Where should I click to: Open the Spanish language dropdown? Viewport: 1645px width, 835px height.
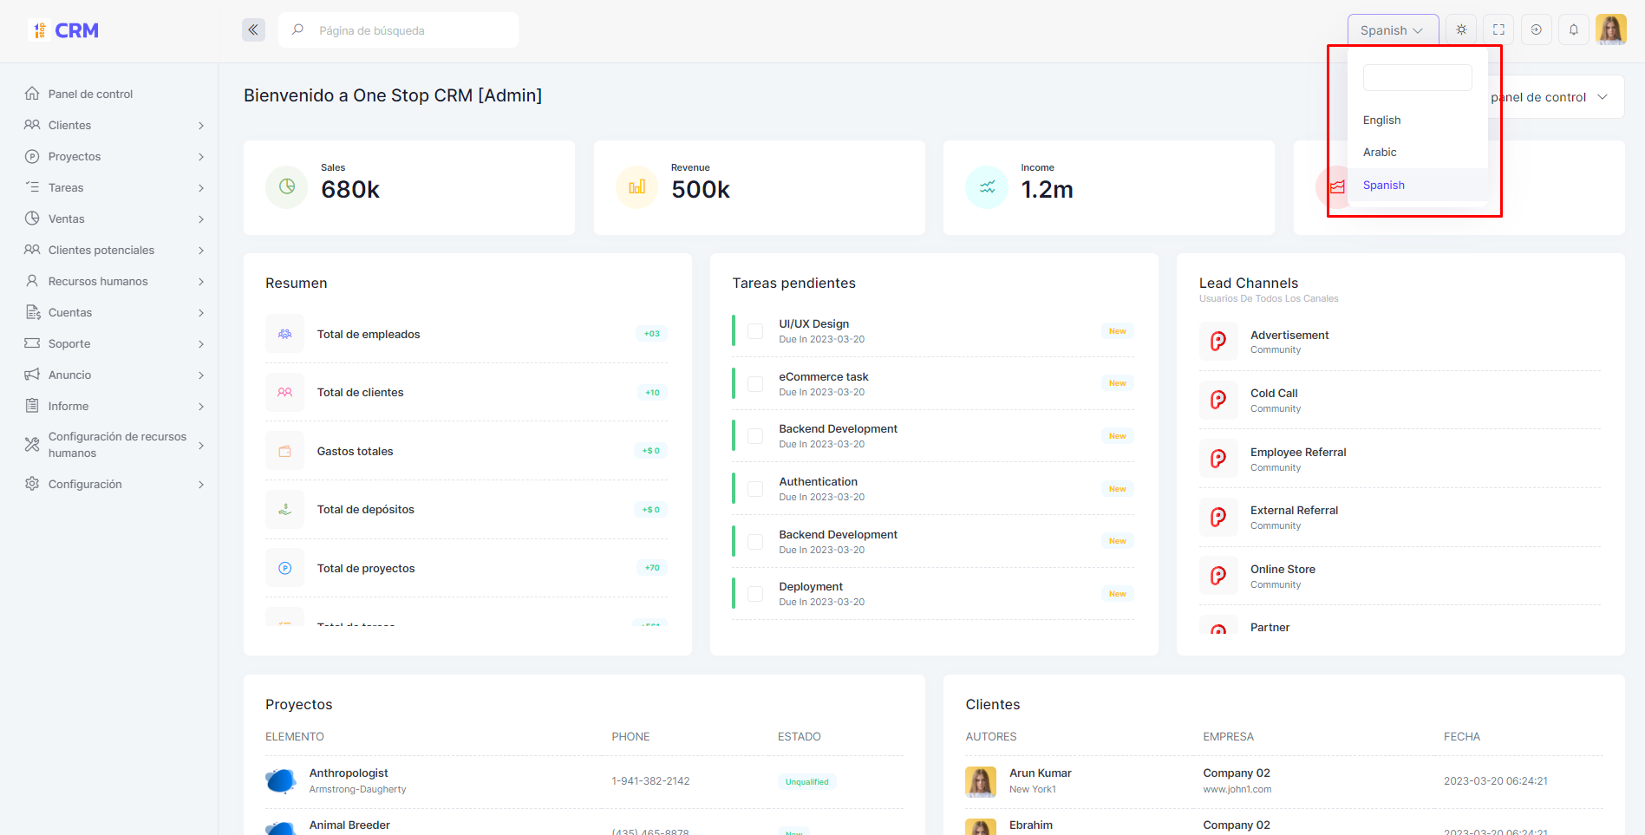pyautogui.click(x=1393, y=30)
